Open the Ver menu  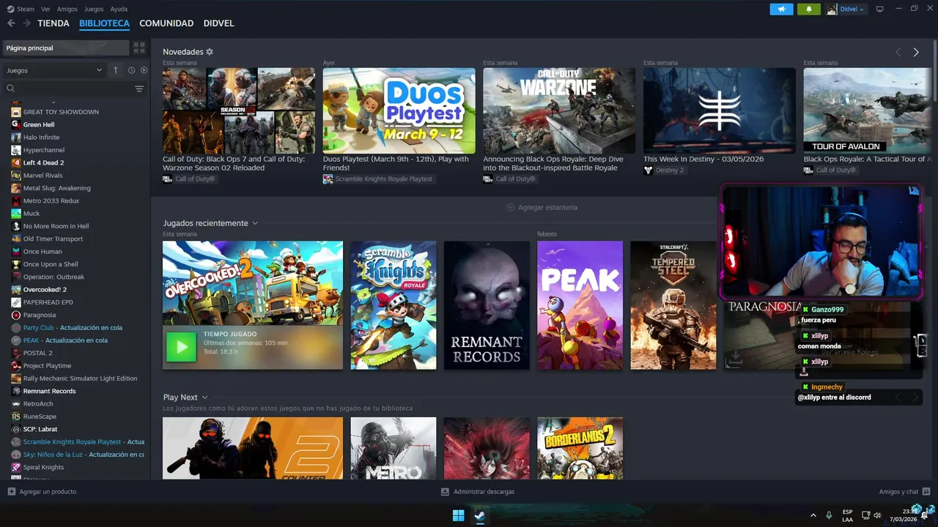[45, 9]
